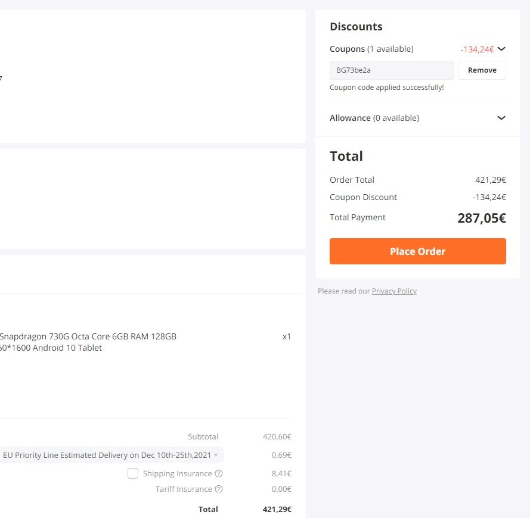530x518 pixels.
Task: Click the Shipping Insurance help icon
Action: (219, 473)
